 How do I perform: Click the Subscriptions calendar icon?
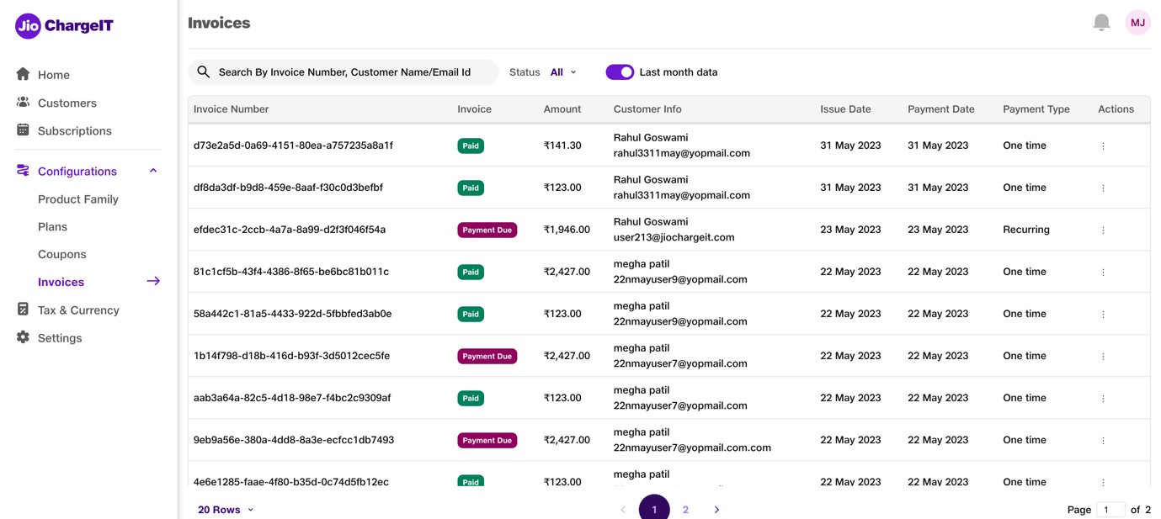[x=23, y=130]
